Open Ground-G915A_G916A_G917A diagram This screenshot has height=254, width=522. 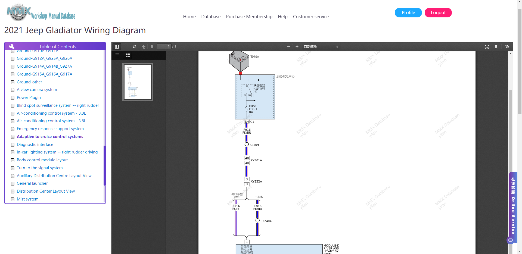click(45, 74)
